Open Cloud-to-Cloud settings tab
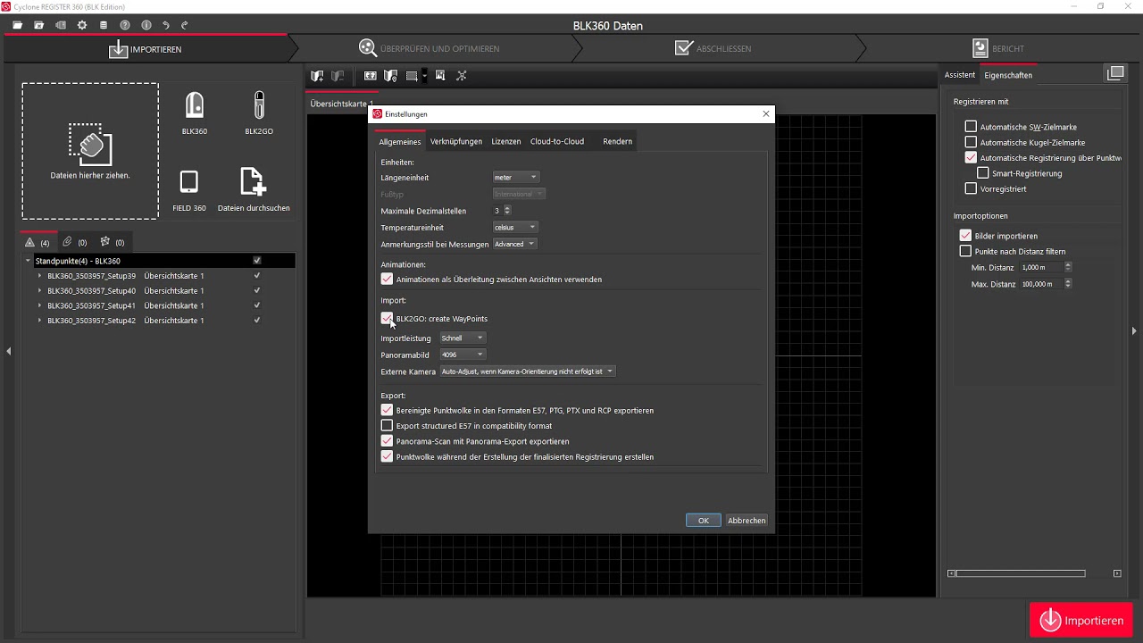 pos(557,141)
